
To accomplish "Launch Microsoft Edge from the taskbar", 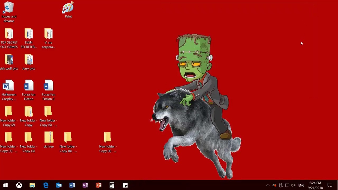I will 46,185.
